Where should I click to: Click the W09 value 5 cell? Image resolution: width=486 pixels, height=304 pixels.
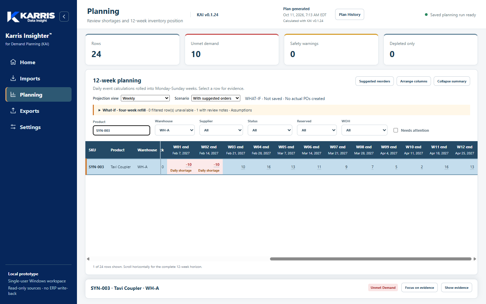389,167
